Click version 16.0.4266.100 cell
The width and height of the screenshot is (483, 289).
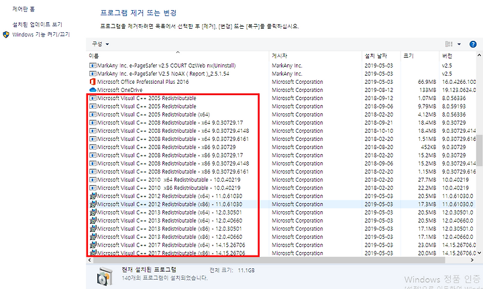tap(459, 82)
